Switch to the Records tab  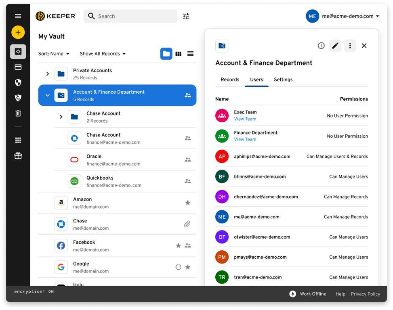(x=230, y=80)
